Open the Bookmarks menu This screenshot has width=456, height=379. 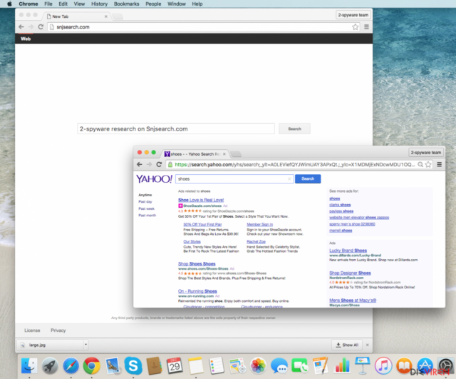[x=127, y=4]
